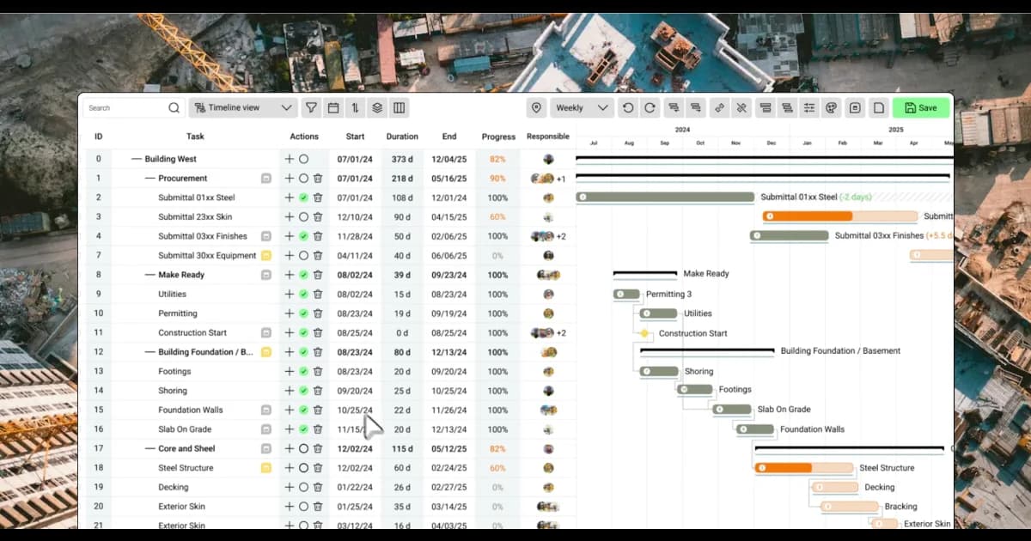This screenshot has height=541, width=1031.
Task: Toggle the green check on Permitting
Action: pos(303,313)
